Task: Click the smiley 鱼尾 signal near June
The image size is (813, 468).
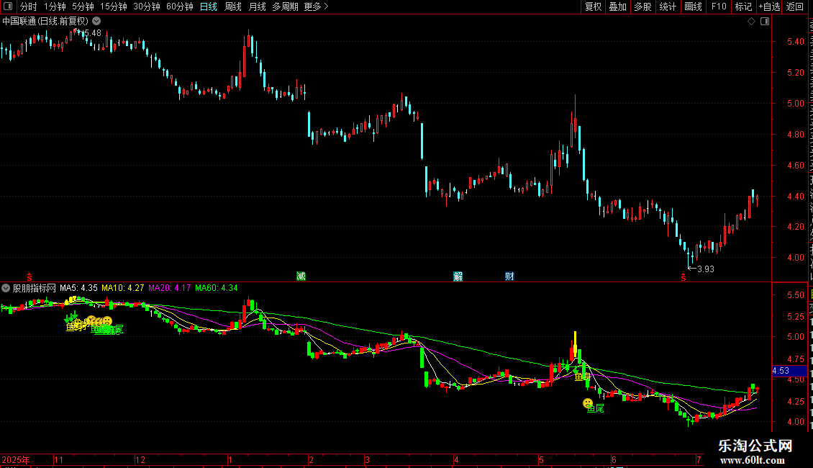Action: (x=588, y=403)
